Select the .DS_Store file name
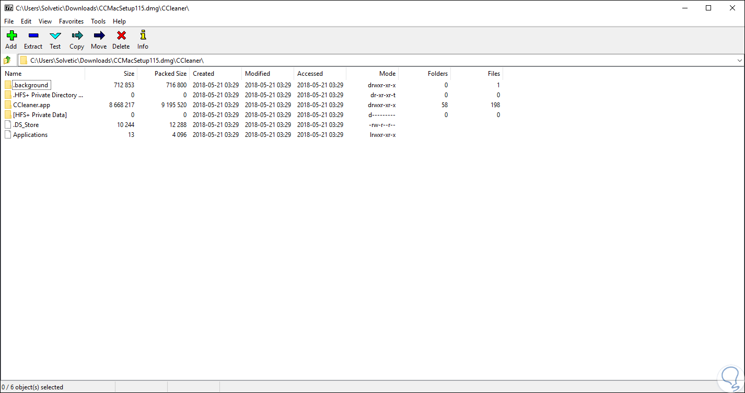 pyautogui.click(x=26, y=125)
